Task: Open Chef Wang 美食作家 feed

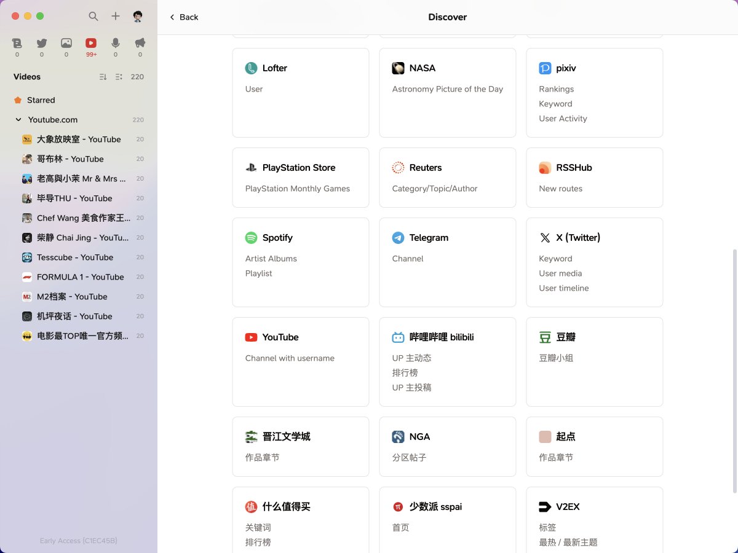Action: click(79, 218)
